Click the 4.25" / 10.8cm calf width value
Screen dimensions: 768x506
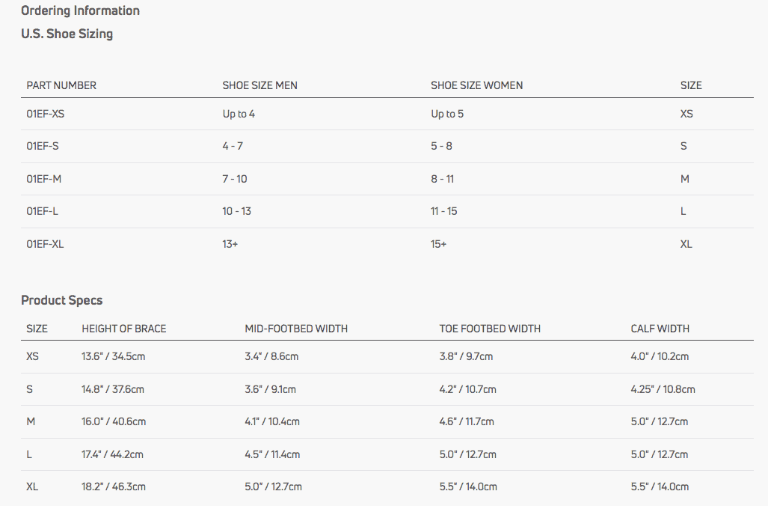(x=663, y=389)
